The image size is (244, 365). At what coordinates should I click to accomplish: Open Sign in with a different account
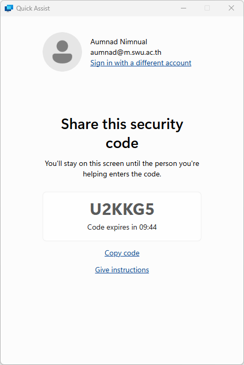click(x=141, y=63)
